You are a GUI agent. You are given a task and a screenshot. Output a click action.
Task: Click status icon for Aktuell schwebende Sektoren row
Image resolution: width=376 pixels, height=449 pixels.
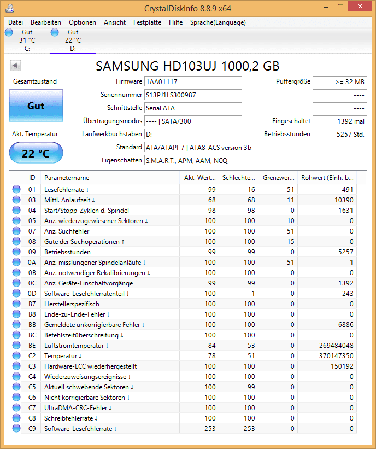click(x=16, y=387)
